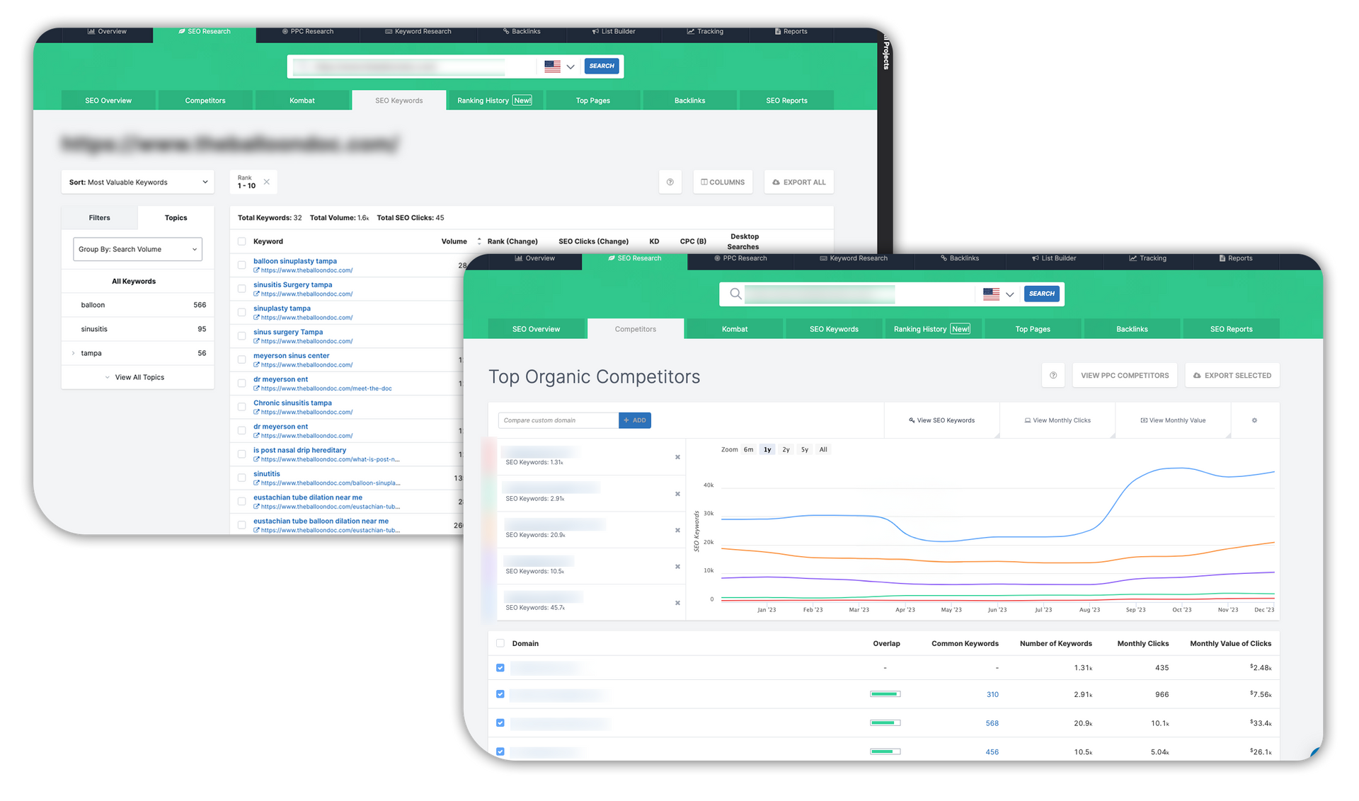Click COLUMNS button

tap(723, 182)
